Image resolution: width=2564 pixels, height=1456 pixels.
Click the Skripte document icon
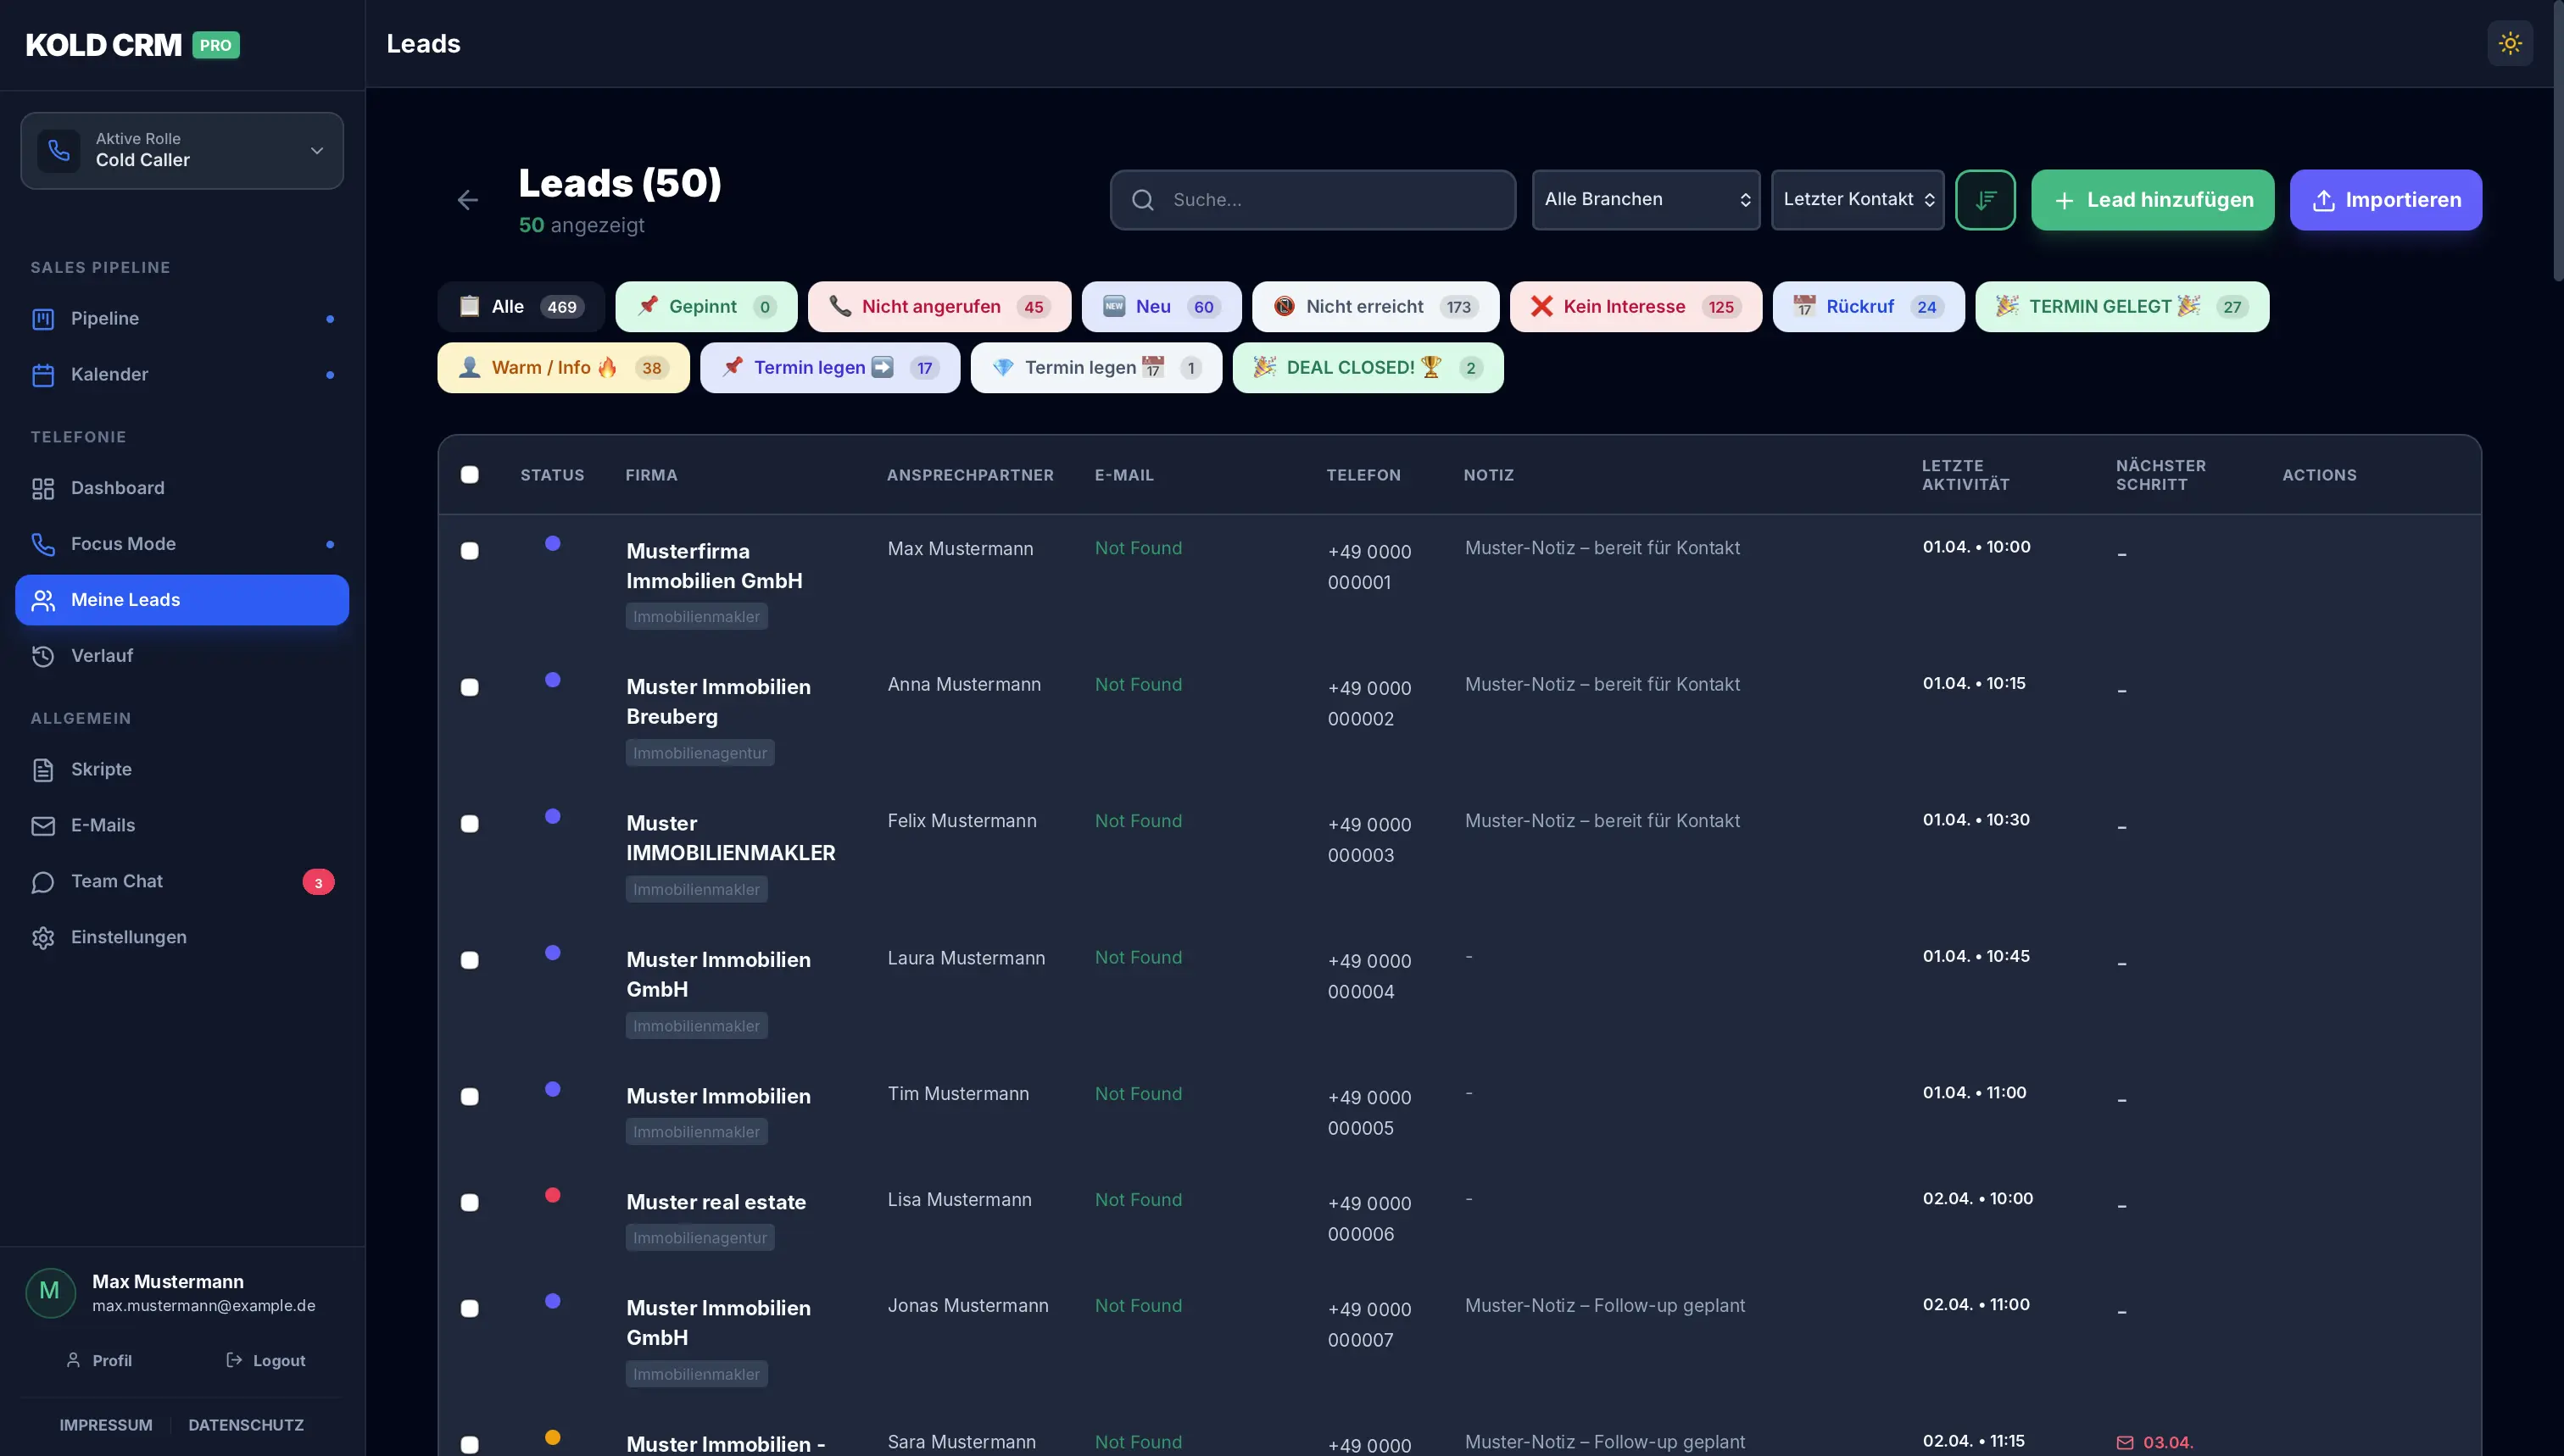pos(43,769)
